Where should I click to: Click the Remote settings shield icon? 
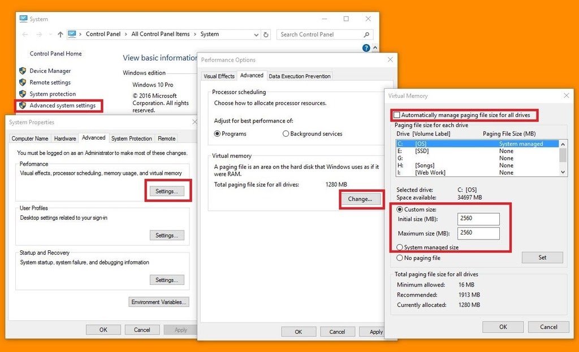23,82
